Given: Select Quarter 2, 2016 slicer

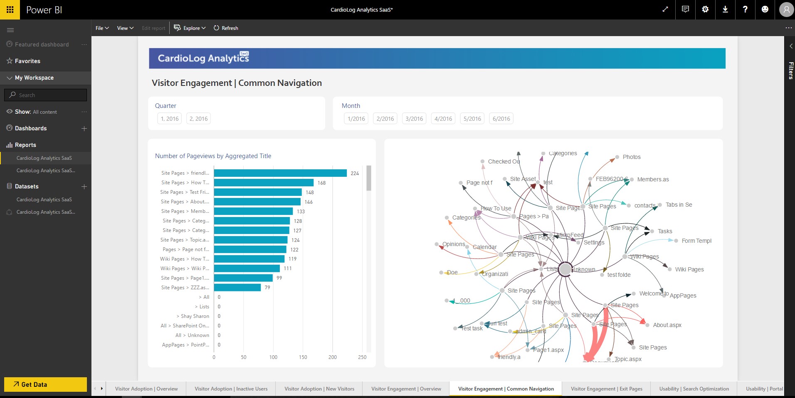Looking at the screenshot, I should [199, 119].
